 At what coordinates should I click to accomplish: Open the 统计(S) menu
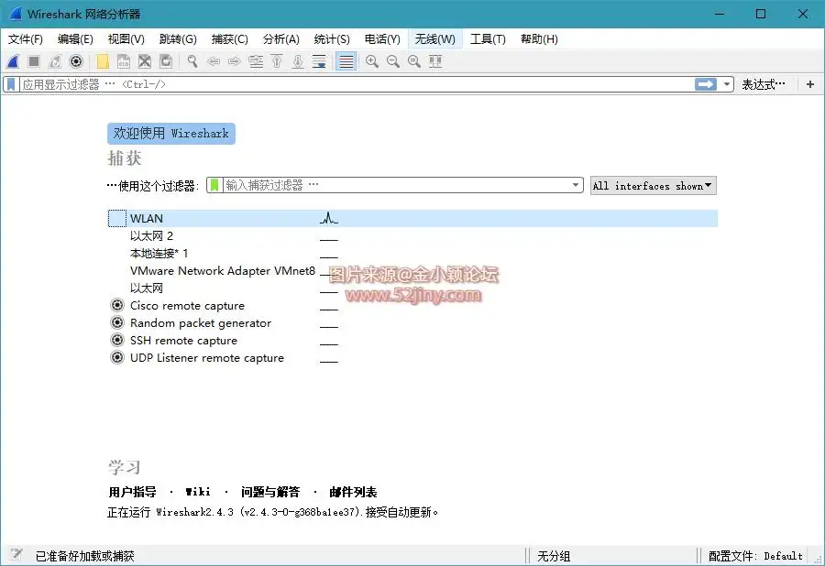[x=333, y=39]
